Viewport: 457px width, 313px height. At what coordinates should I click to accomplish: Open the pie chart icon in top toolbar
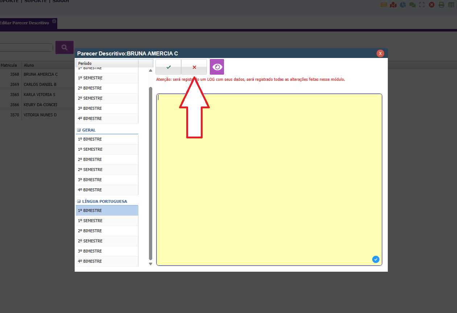tap(403, 5)
